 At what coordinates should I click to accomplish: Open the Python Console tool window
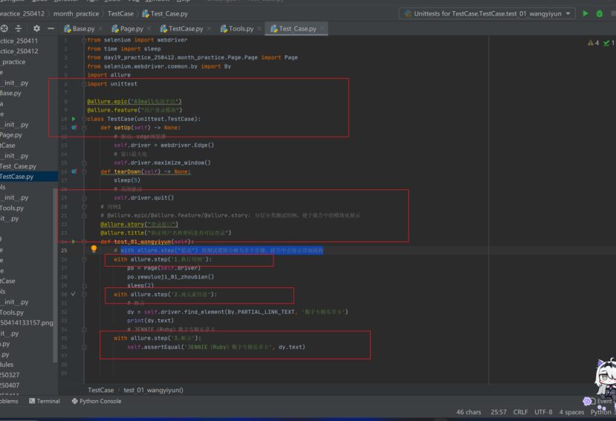point(97,401)
